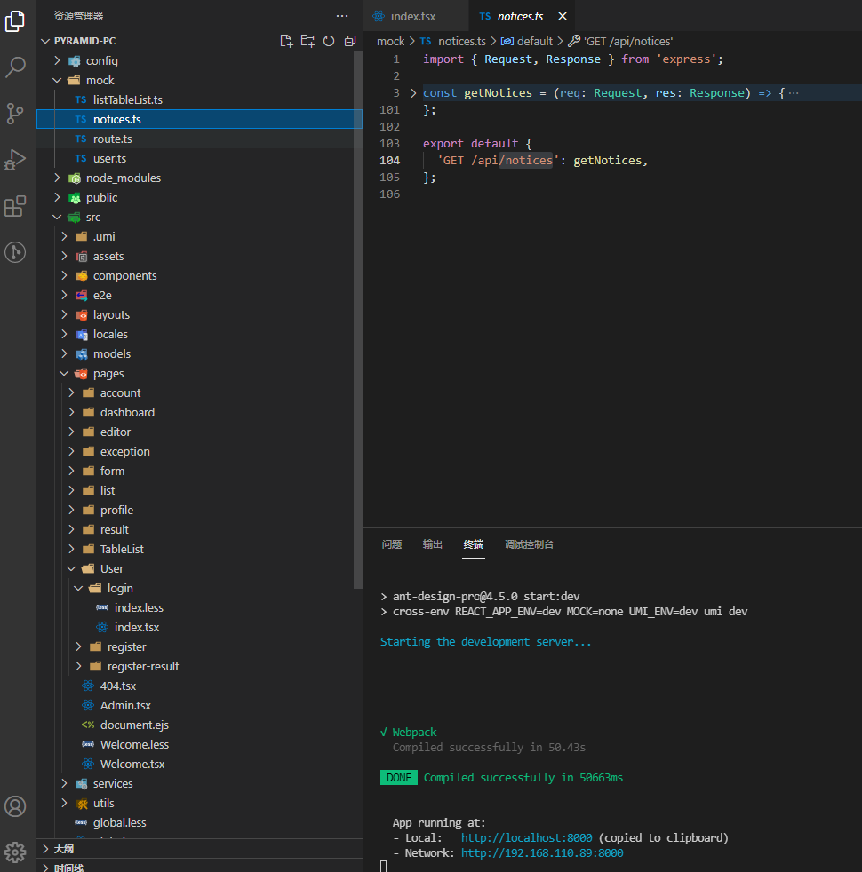Open the Extensions view

tap(15, 206)
